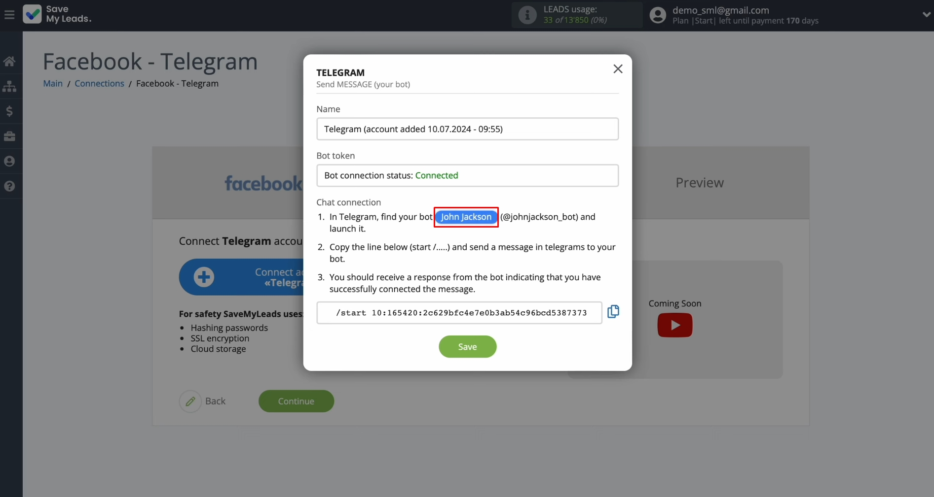Save the Telegram connection
Screen dimensions: 934x497
point(467,347)
